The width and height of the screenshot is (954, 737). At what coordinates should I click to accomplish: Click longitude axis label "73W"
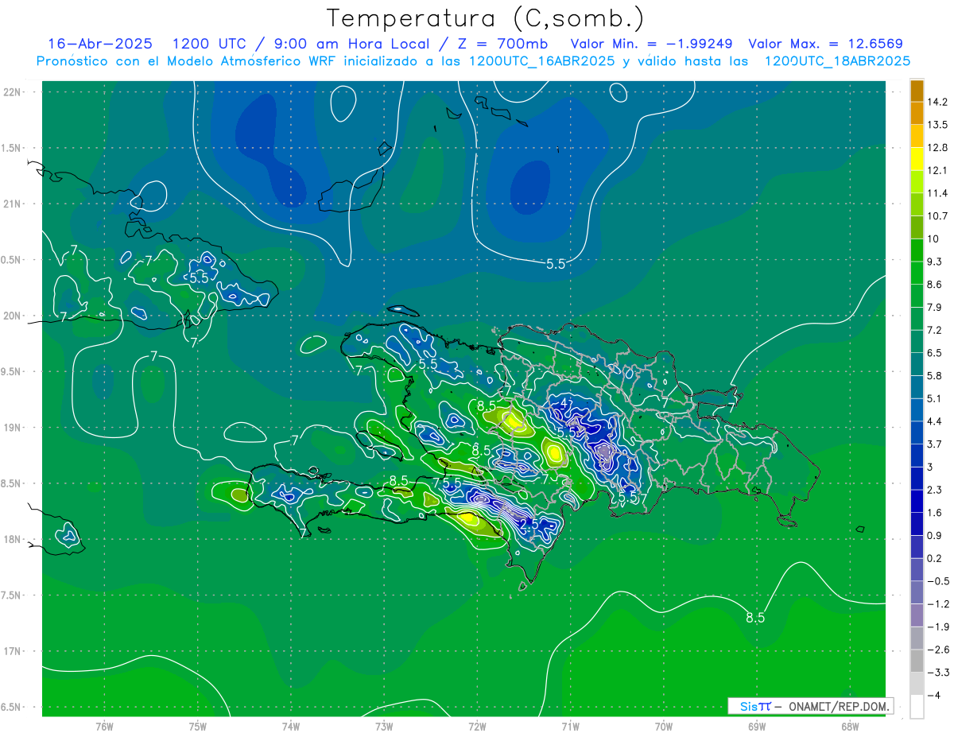(384, 727)
